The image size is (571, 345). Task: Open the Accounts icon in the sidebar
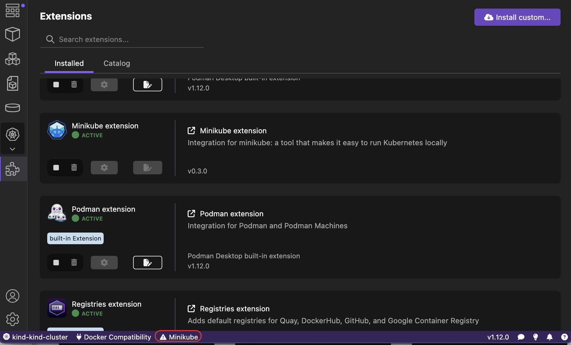click(x=13, y=296)
